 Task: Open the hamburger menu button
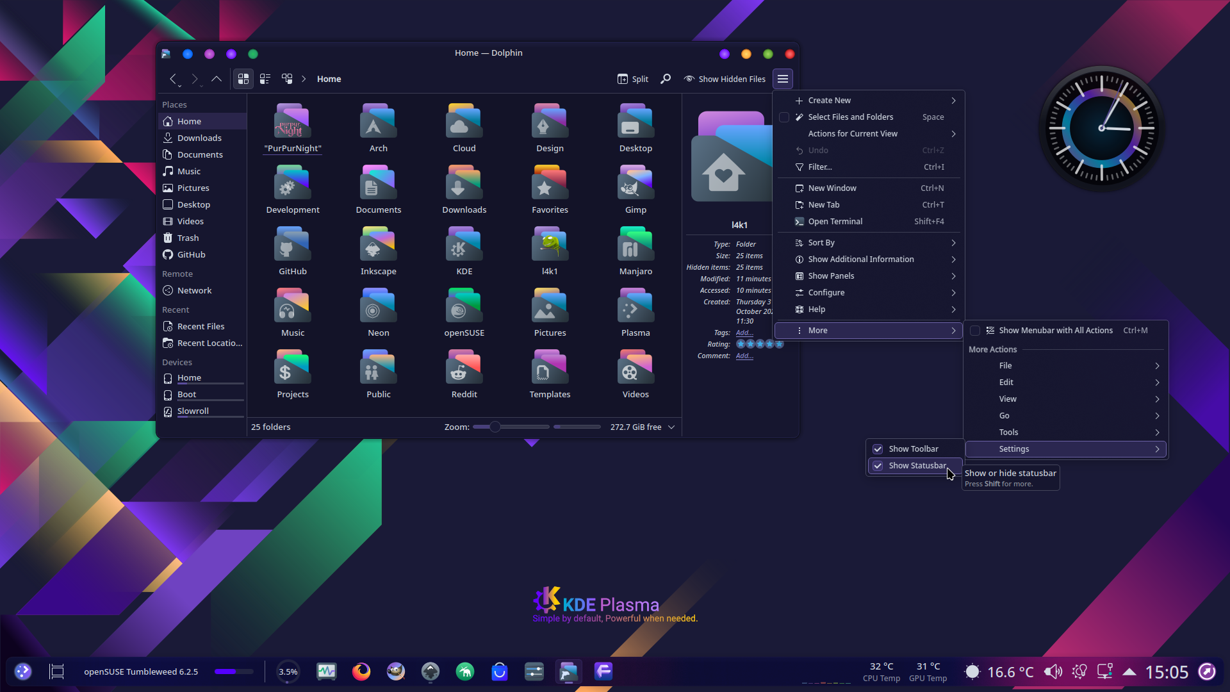pos(783,79)
